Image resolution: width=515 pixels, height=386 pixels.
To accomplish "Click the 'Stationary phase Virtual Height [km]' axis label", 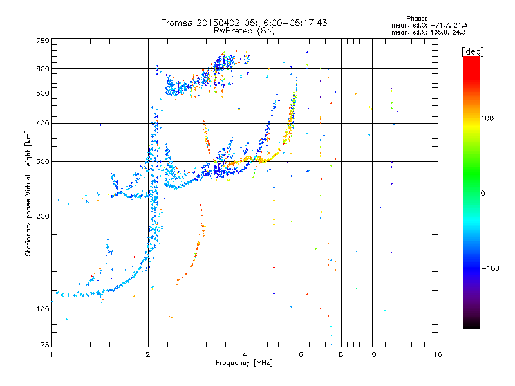I will (x=28, y=193).
